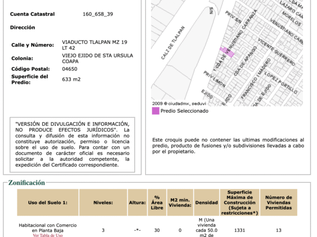
Task: Click the 'M2 min. Vivienda:' column header
Action: click(x=180, y=202)
